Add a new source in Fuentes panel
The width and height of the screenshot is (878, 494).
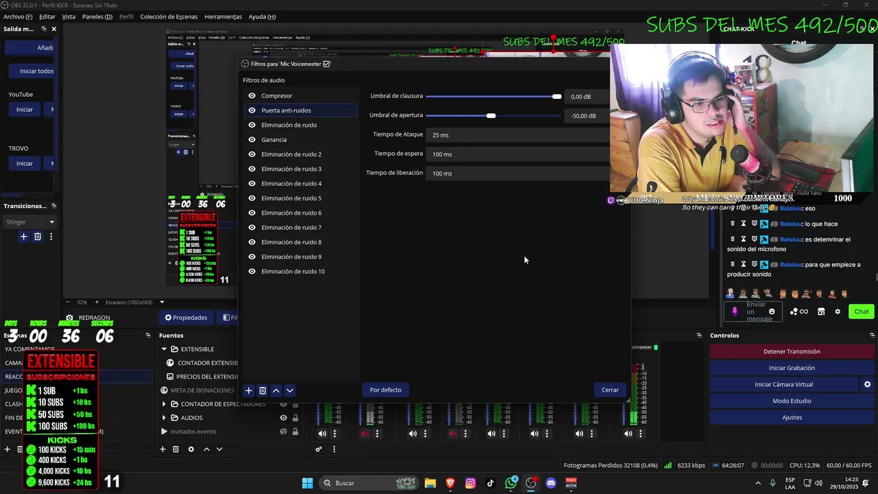point(163,449)
